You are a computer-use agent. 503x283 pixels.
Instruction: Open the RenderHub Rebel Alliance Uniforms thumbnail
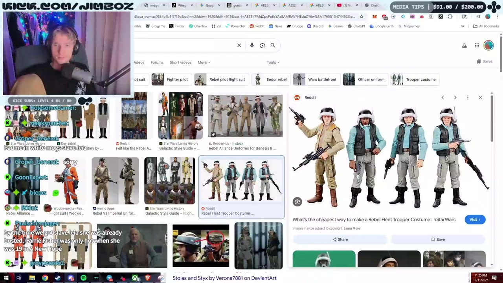coord(245,116)
